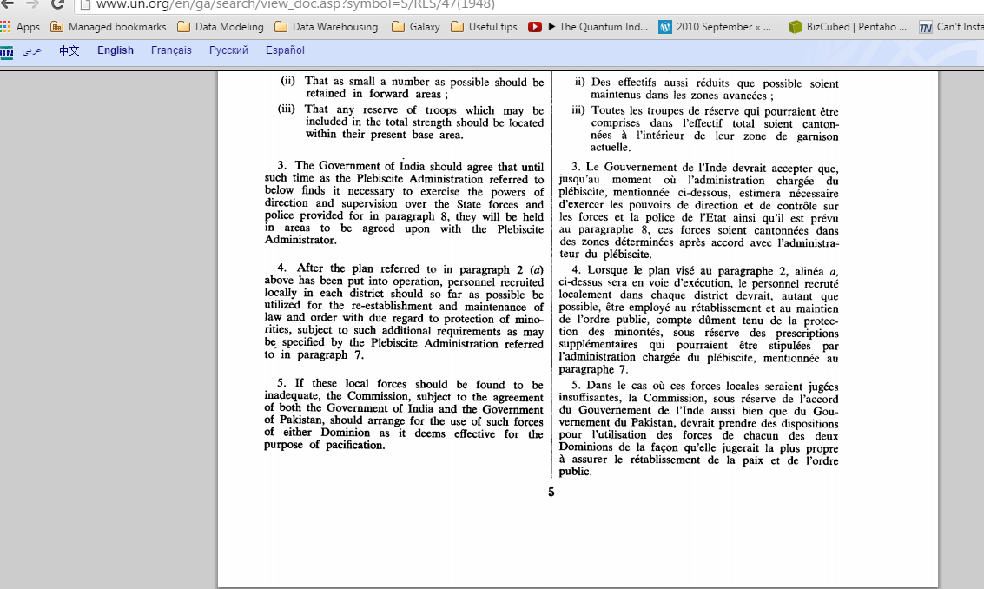Select the English language link
Viewport: 984px width, 589px height.
(116, 50)
